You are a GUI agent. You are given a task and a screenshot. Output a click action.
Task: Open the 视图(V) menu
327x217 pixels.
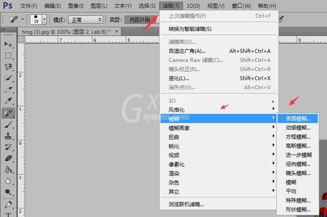216,6
